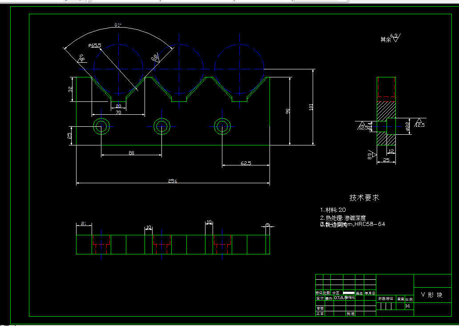Click the 重量 title block label
This screenshot has width=459, height=326.
400,299
